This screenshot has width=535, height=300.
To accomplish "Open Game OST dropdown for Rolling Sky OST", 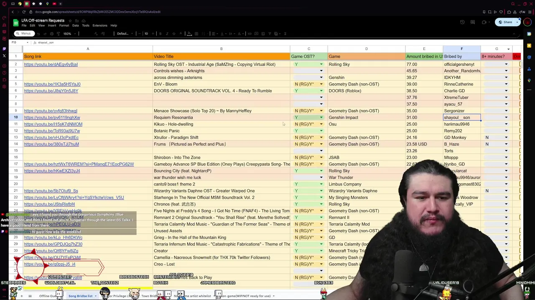I will click(321, 64).
